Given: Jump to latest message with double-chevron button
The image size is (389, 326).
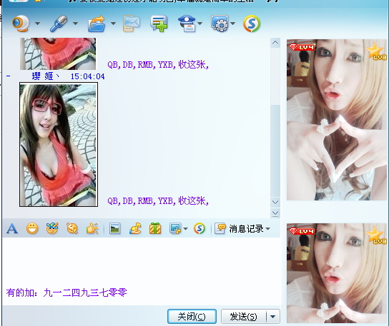Looking at the screenshot, I should tap(275, 213).
